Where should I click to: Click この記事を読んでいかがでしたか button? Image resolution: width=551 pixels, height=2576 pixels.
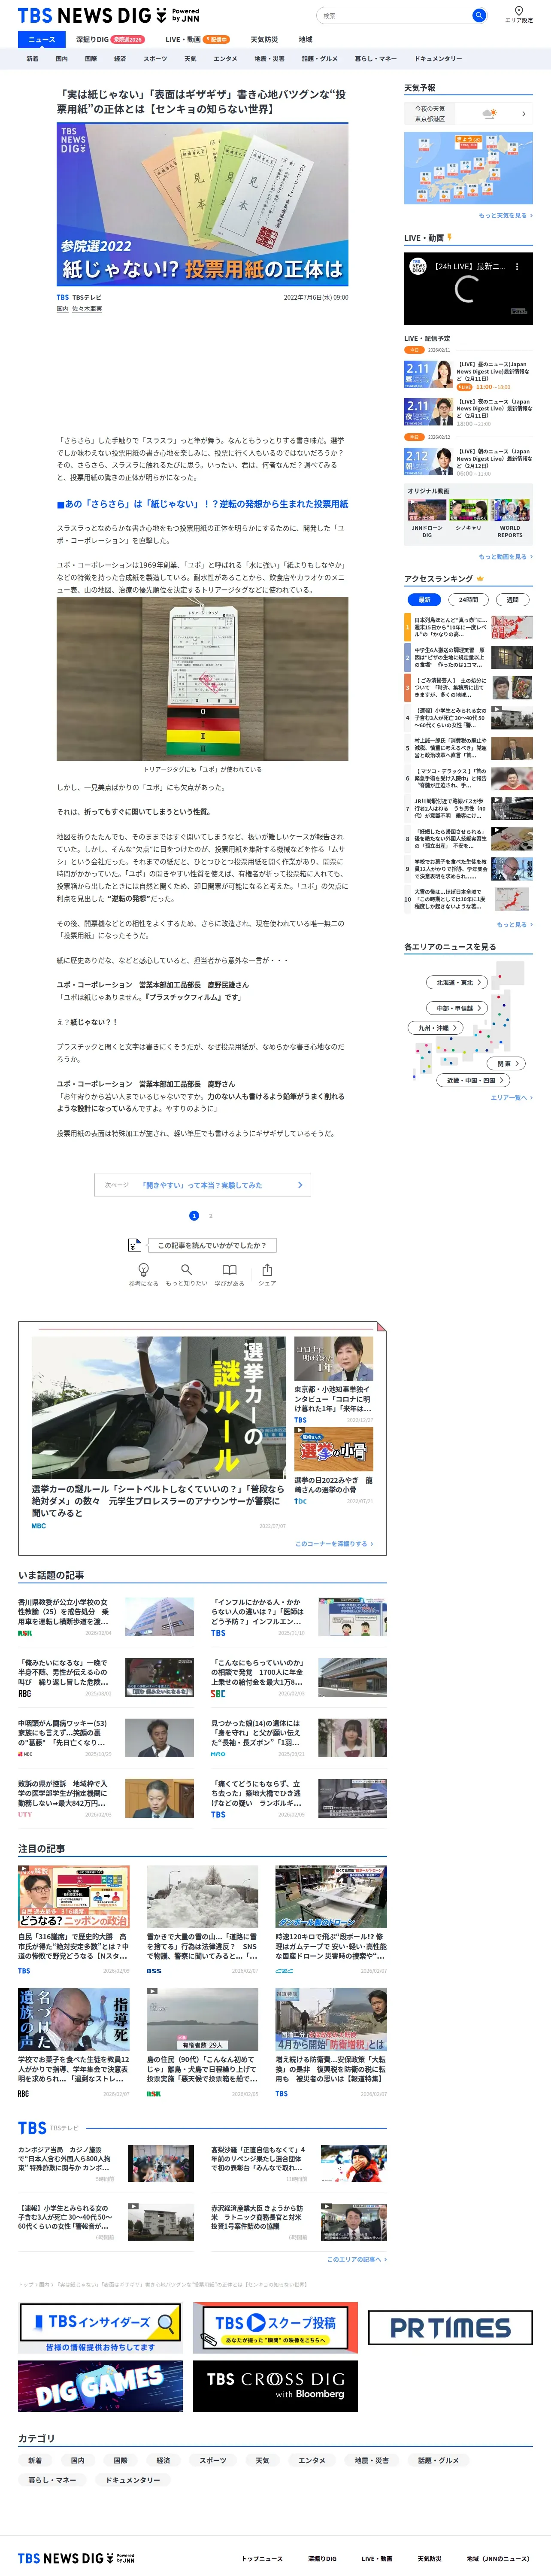[212, 1245]
